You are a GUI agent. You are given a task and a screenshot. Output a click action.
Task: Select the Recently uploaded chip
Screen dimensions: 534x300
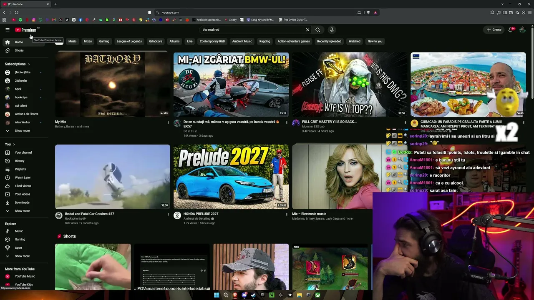[x=329, y=41]
